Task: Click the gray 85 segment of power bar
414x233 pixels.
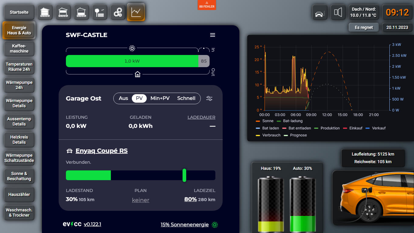Action: tap(204, 61)
